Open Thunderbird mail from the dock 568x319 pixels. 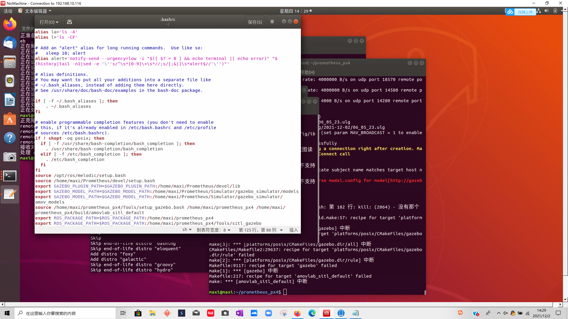[10, 43]
